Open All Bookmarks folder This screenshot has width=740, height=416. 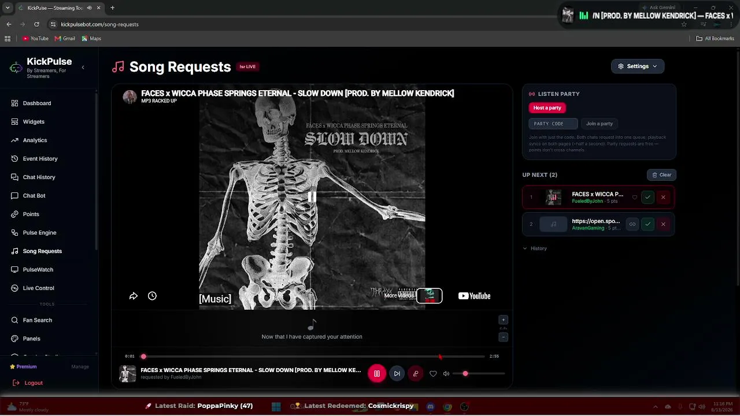click(715, 39)
